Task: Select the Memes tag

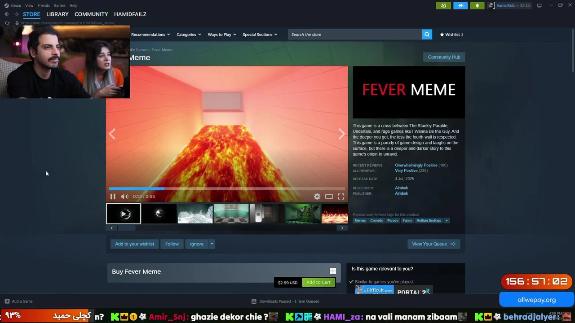Action: click(360, 220)
